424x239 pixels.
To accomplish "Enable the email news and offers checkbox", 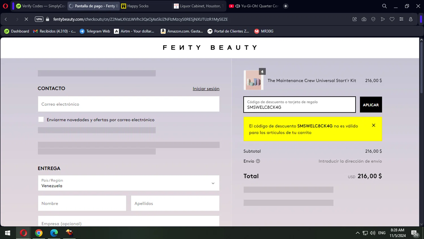I will [x=41, y=119].
